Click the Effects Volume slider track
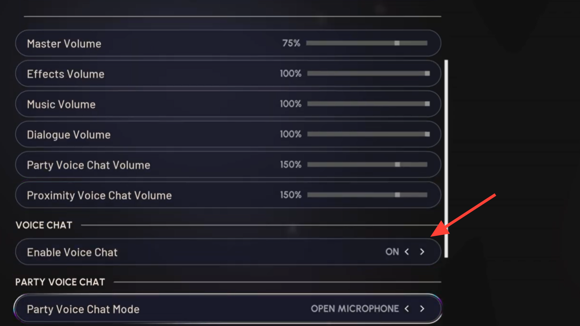Screen dimensions: 580x326 click(x=368, y=74)
